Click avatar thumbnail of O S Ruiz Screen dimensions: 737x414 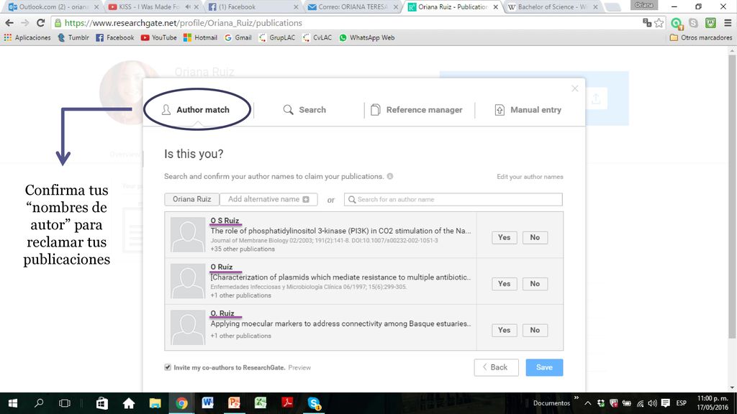tap(188, 234)
